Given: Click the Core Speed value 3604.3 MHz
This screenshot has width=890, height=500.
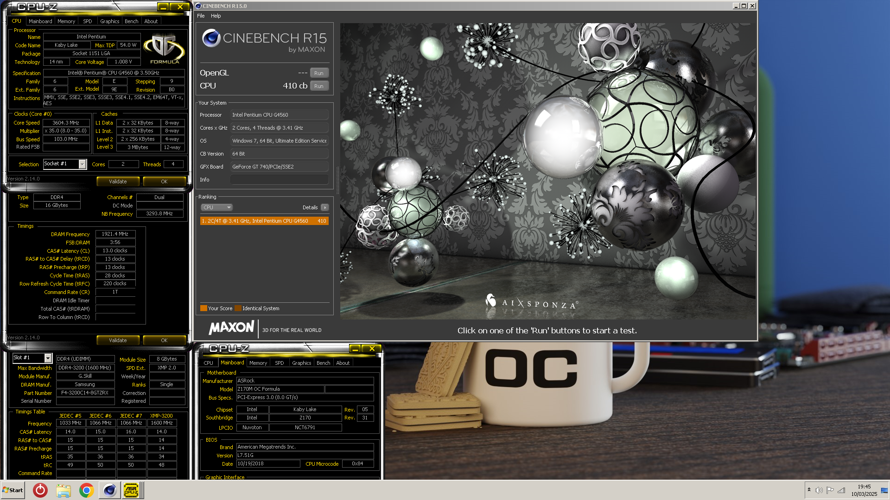Looking at the screenshot, I should (66, 123).
